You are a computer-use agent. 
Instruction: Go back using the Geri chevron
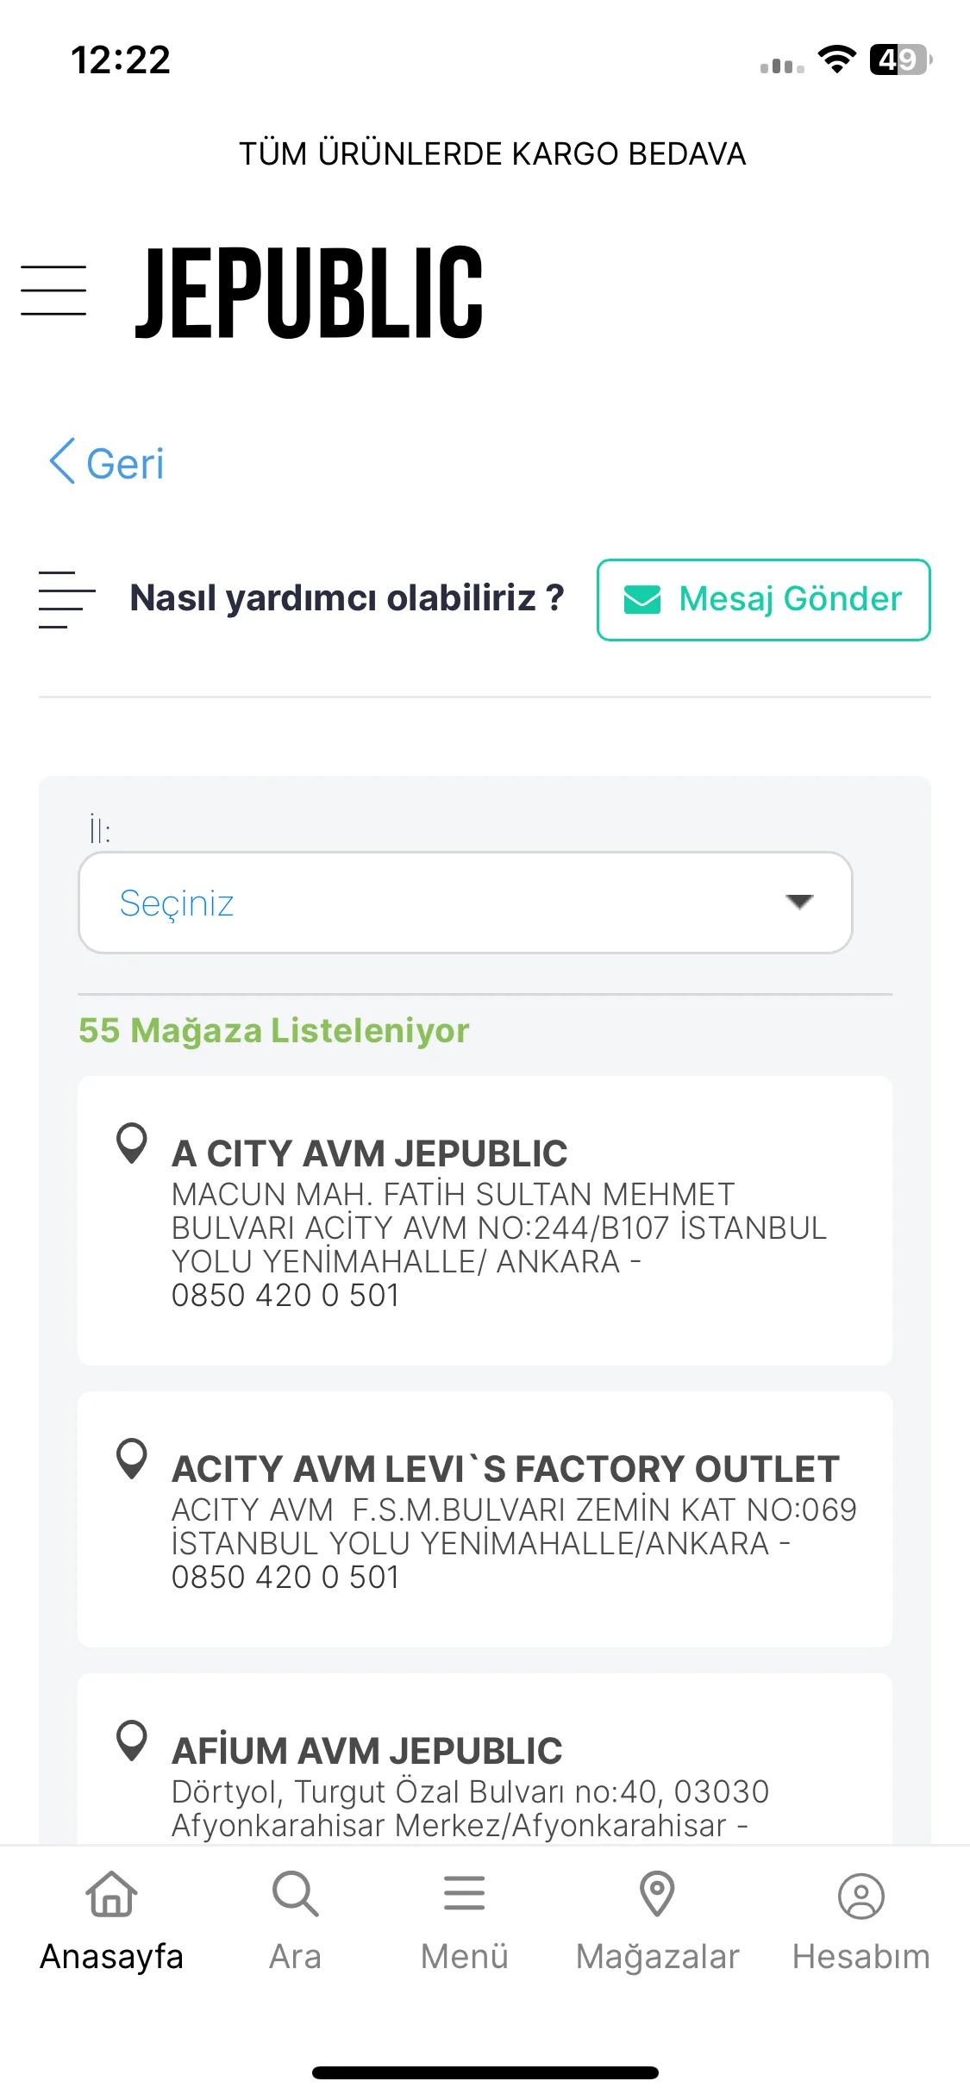(106, 463)
